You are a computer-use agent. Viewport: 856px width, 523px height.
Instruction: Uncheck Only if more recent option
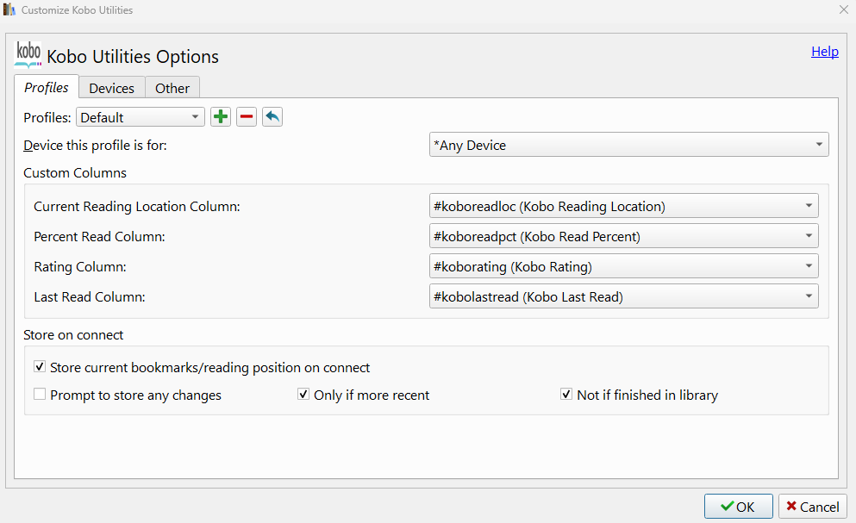click(x=303, y=395)
